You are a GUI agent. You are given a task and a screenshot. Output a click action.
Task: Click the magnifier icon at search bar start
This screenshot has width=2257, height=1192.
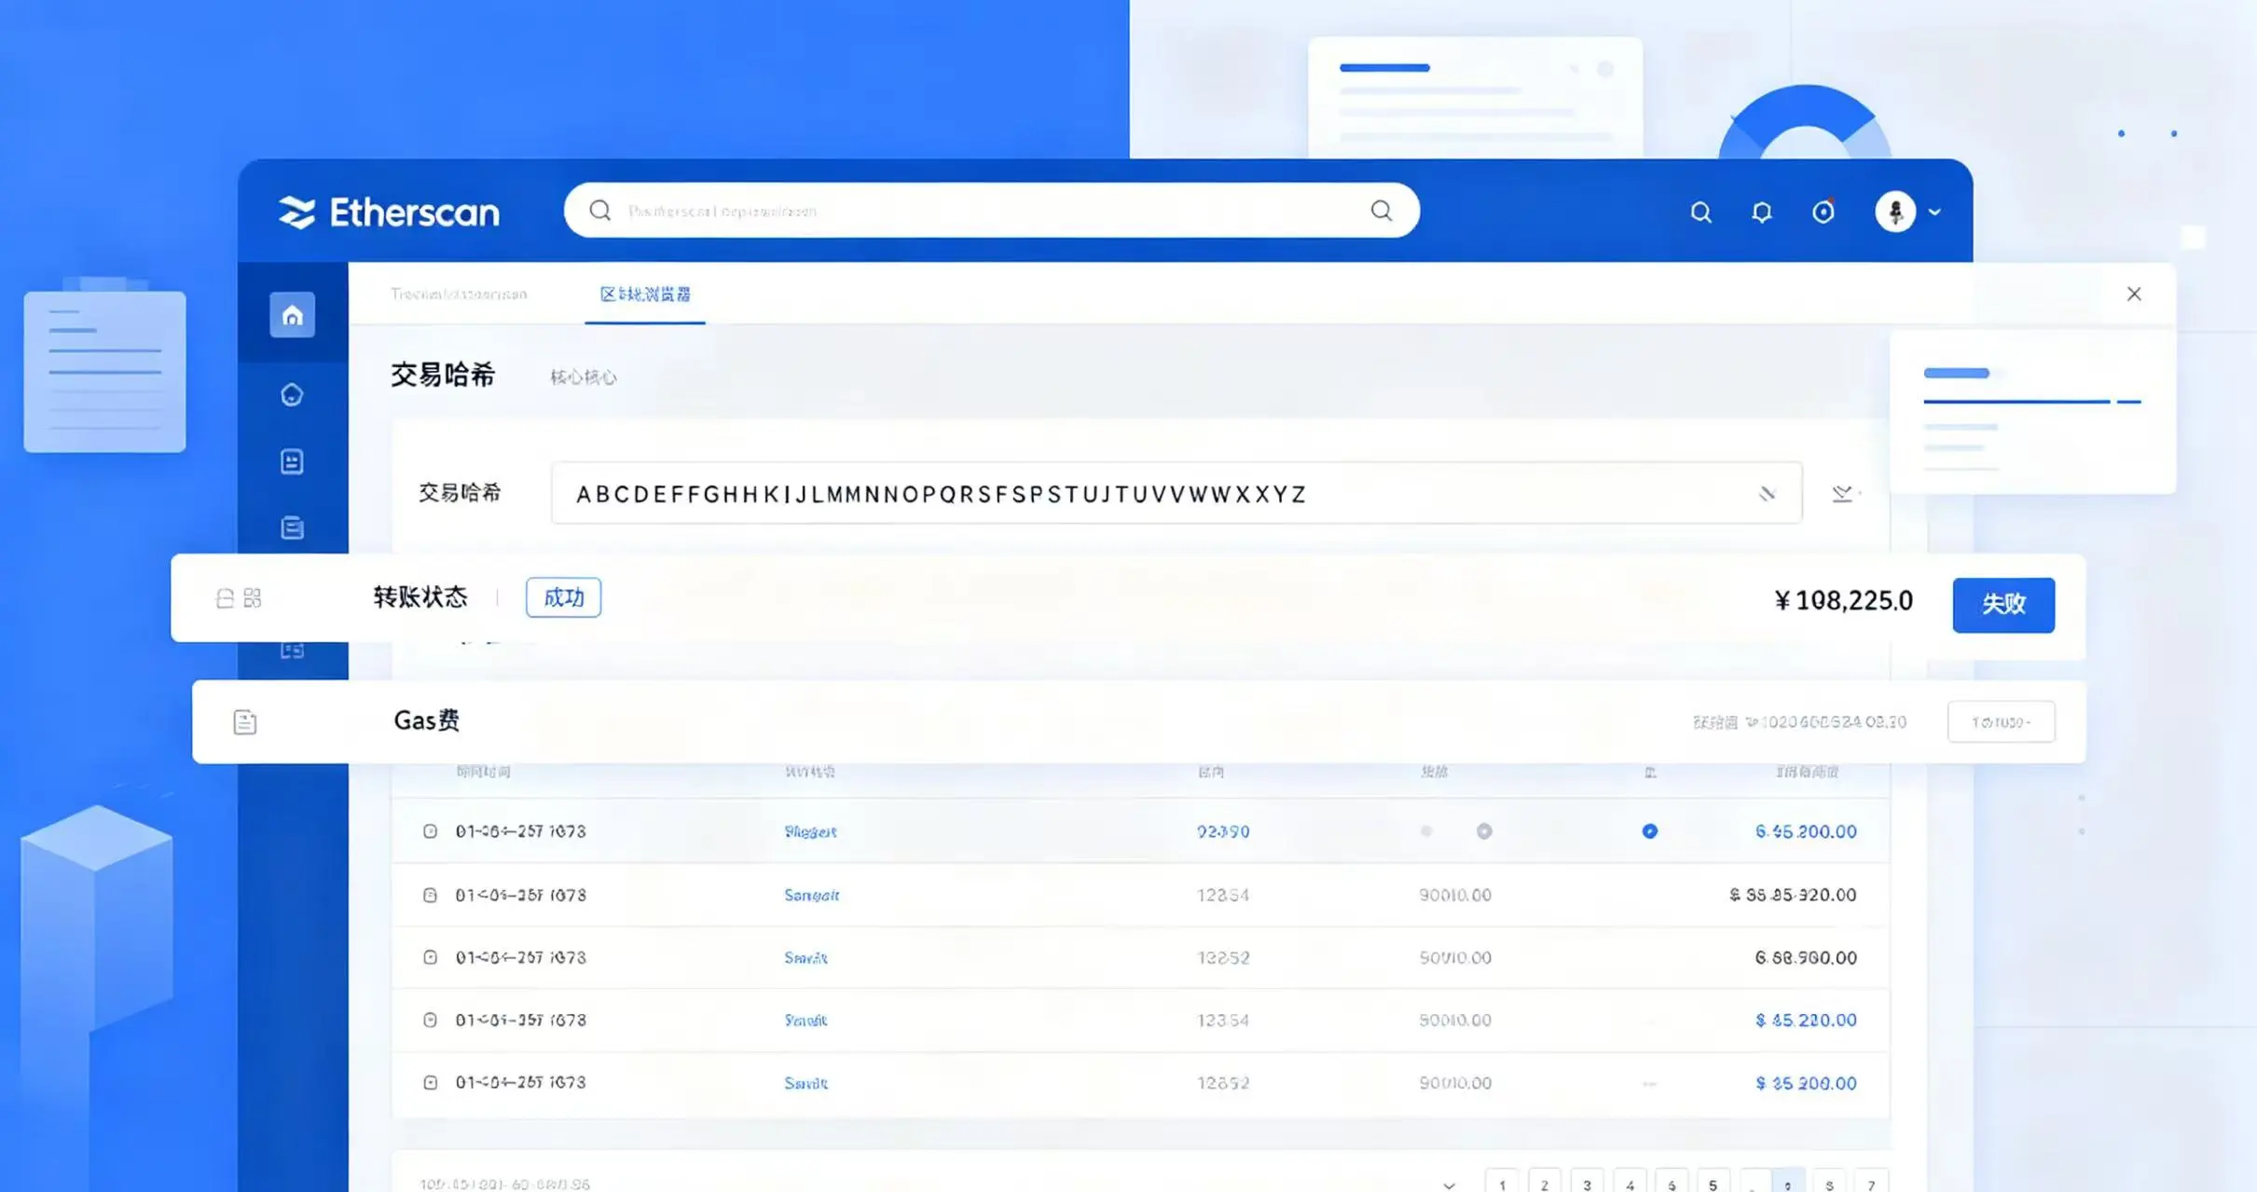tap(600, 211)
